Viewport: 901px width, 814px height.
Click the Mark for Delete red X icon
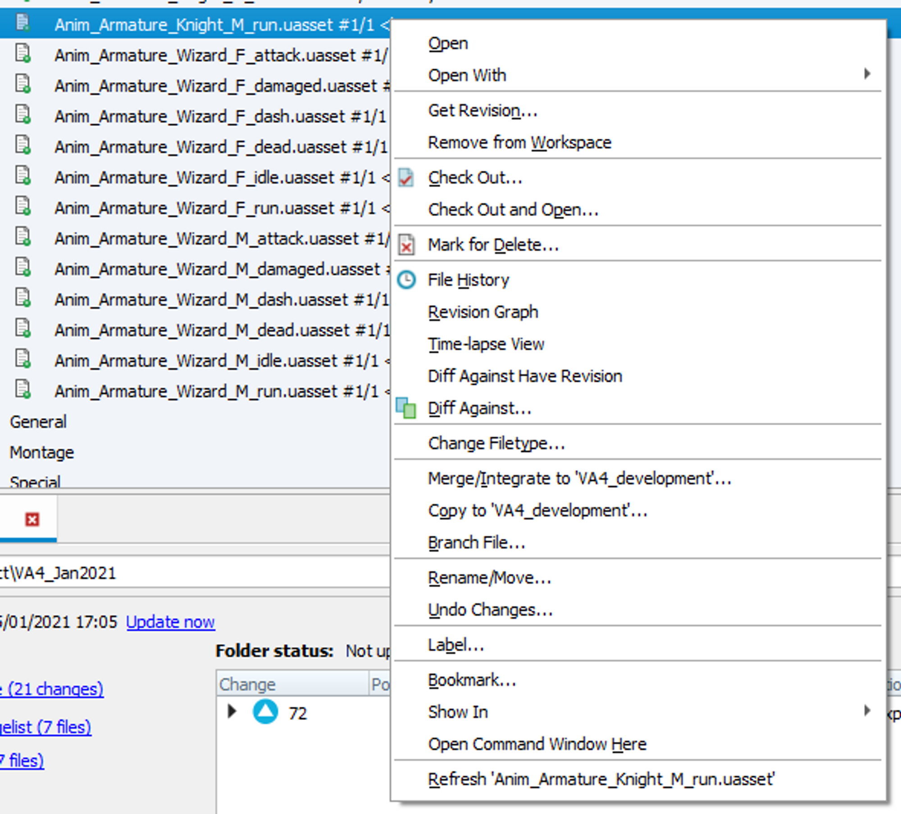pos(406,245)
